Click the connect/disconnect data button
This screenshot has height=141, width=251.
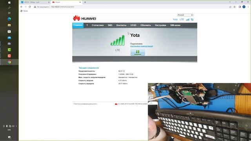click(x=138, y=52)
